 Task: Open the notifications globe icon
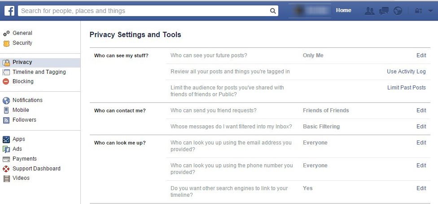click(398, 11)
